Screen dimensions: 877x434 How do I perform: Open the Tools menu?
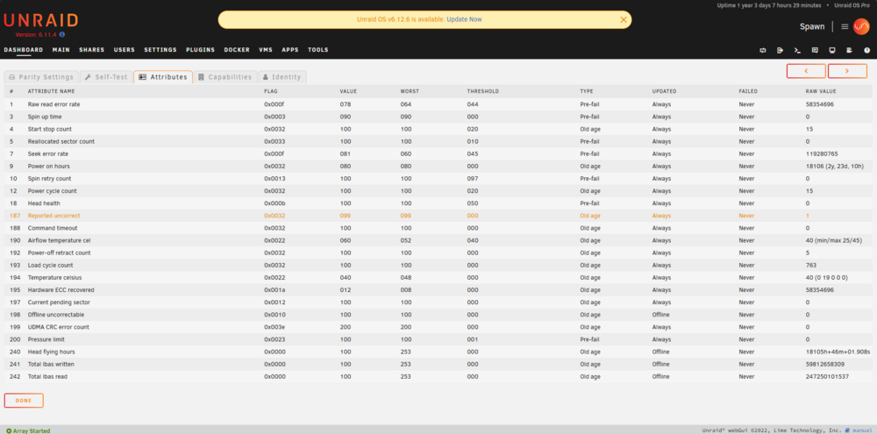pos(318,50)
